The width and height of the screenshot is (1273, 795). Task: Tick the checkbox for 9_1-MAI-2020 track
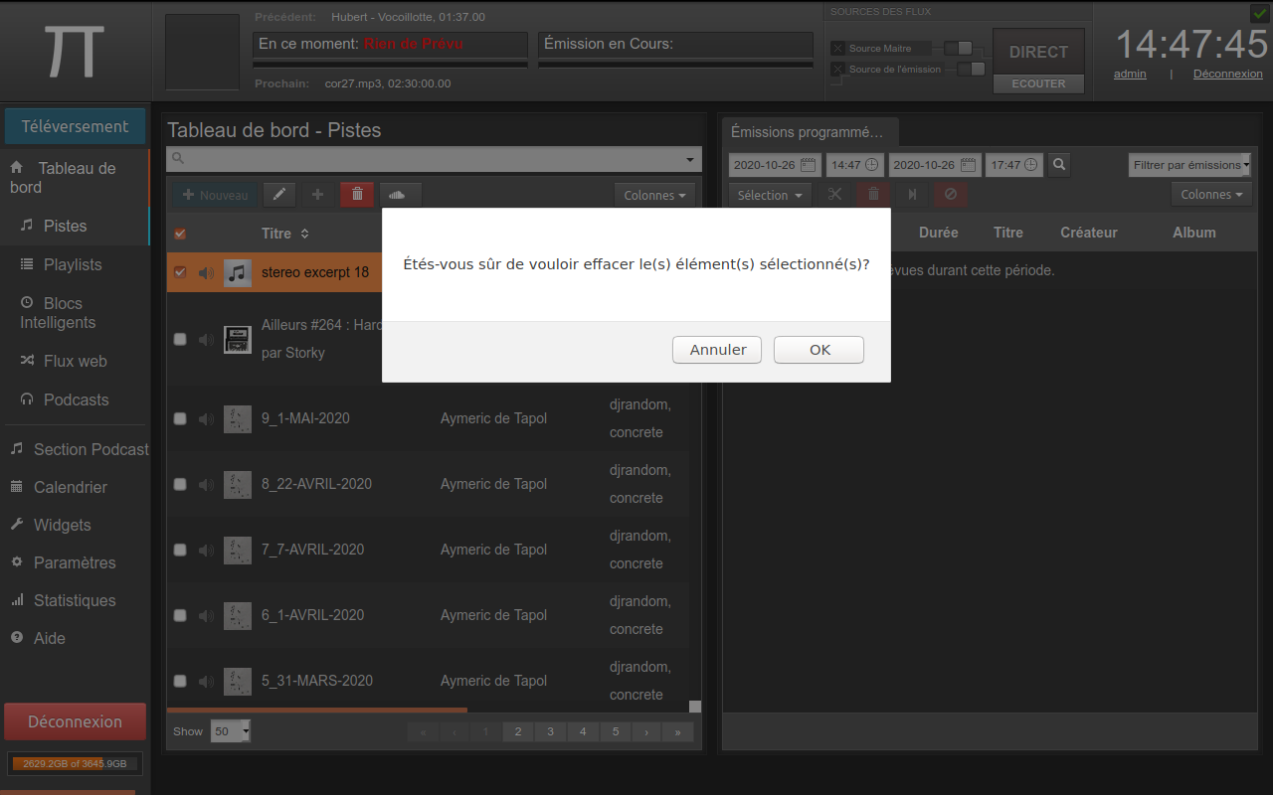point(180,418)
